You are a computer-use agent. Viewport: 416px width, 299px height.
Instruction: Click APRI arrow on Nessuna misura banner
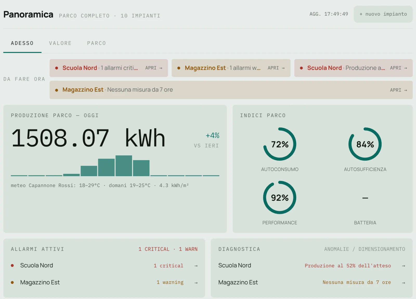(x=398, y=90)
